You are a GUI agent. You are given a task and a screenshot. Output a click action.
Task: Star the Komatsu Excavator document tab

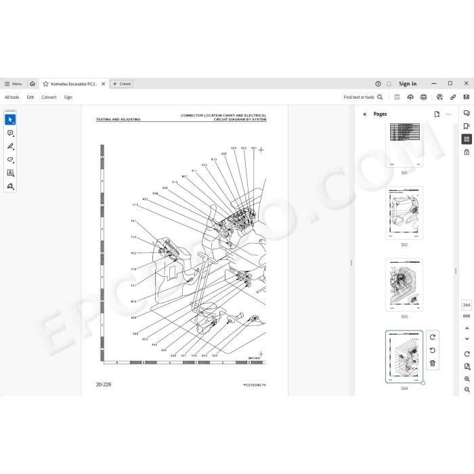point(45,84)
